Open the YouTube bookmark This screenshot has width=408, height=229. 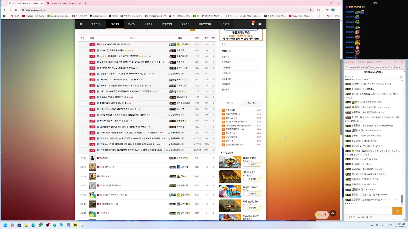pos(27,16)
